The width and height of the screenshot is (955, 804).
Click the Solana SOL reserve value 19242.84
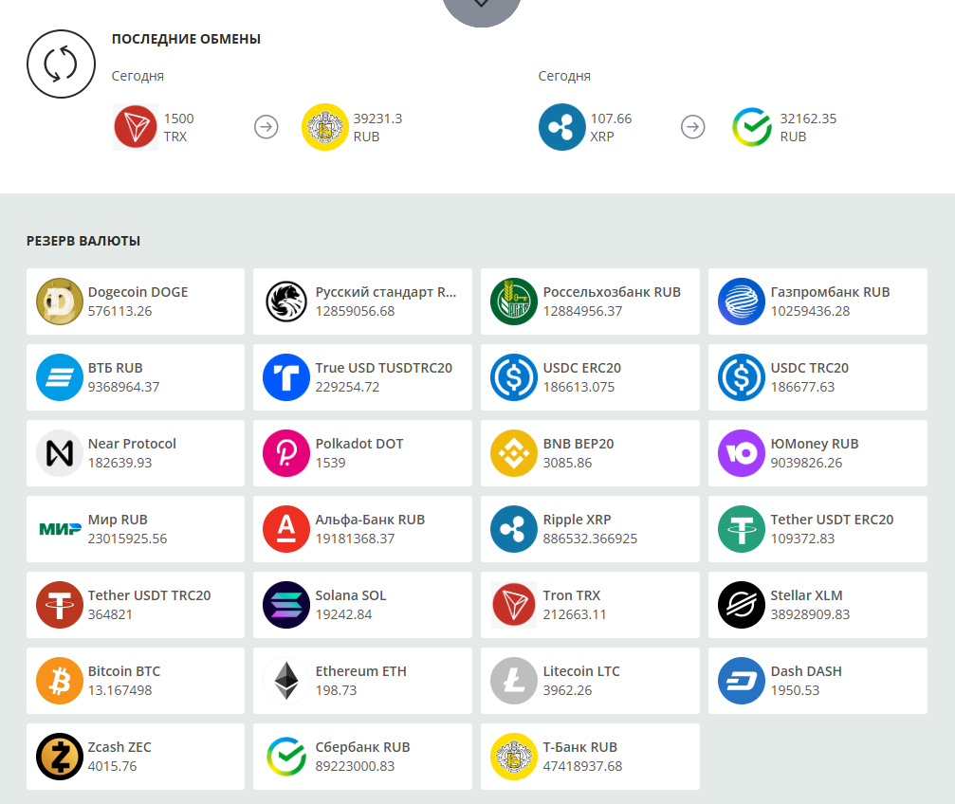(343, 614)
